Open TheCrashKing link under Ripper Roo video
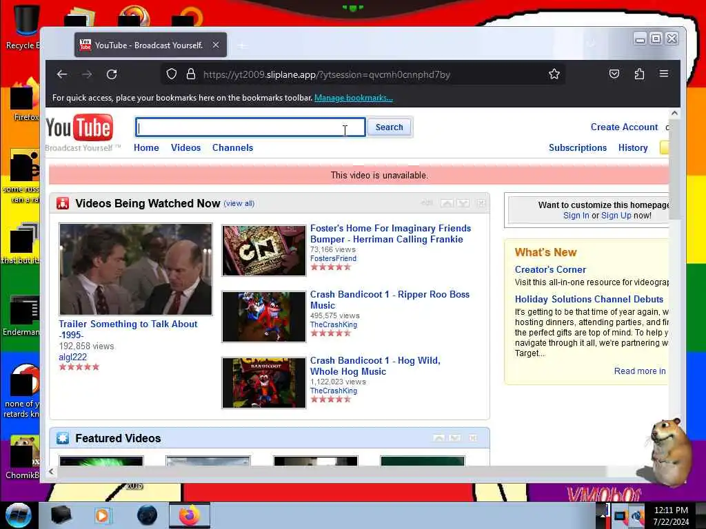 pos(334,324)
